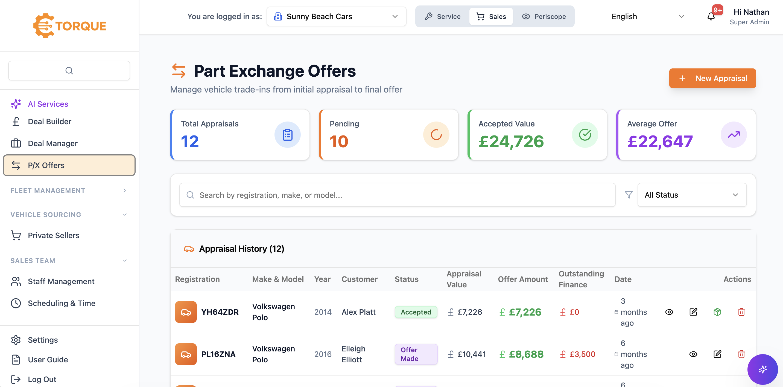Click the Accepted status badge
The width and height of the screenshot is (783, 387).
coord(416,312)
